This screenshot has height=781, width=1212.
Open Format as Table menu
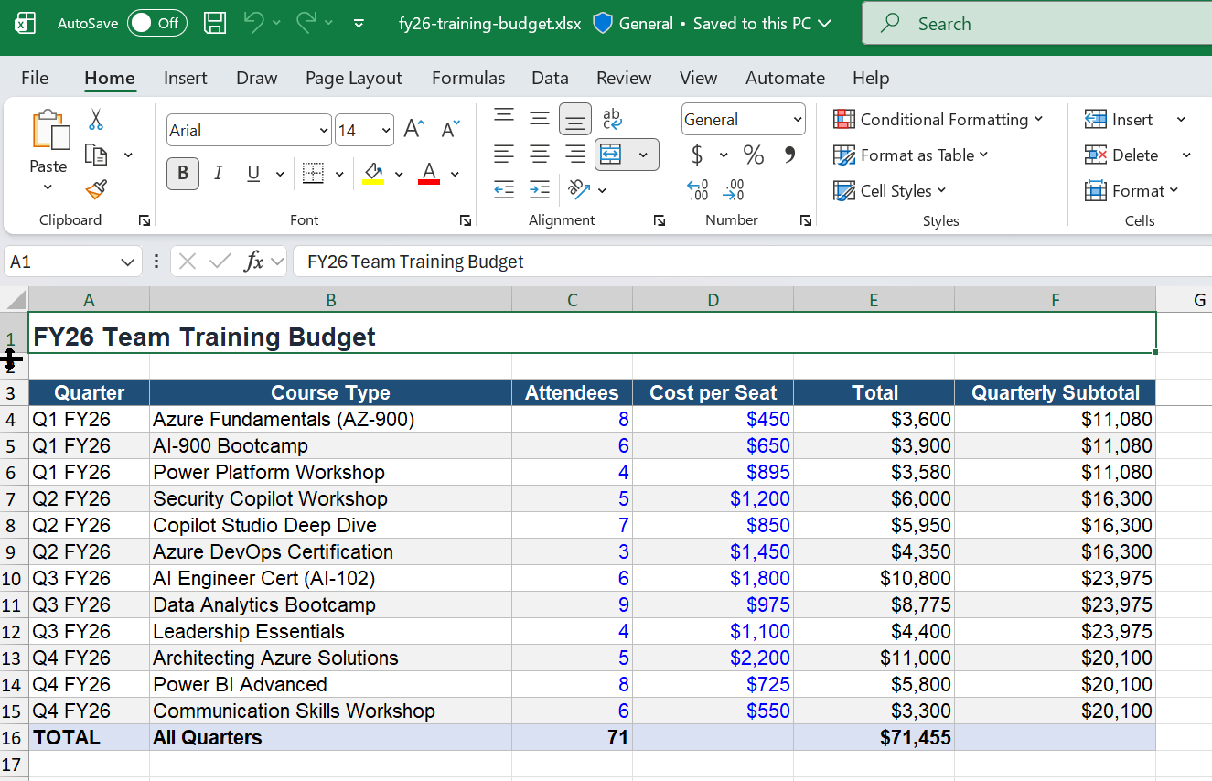point(911,155)
